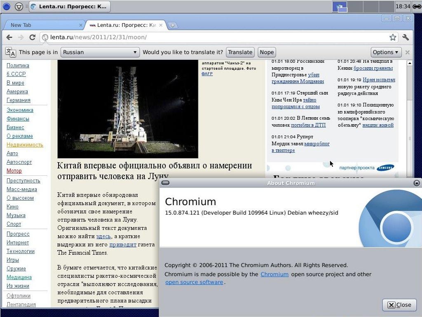422x317 pixels.
Task: Open the wrench settings menu
Action: [406, 37]
